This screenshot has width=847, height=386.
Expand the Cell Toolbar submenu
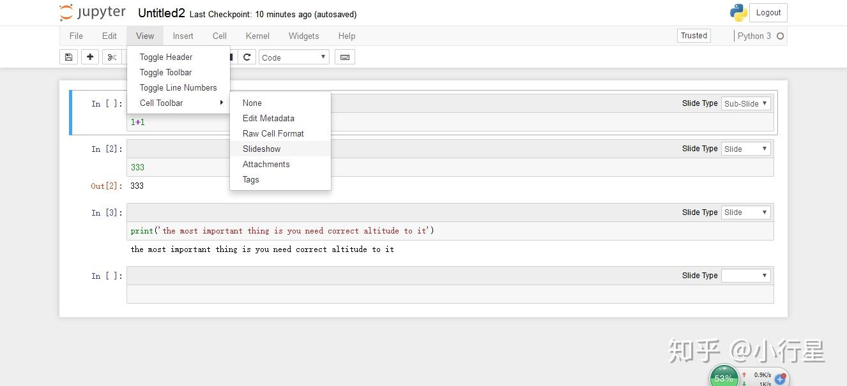161,103
